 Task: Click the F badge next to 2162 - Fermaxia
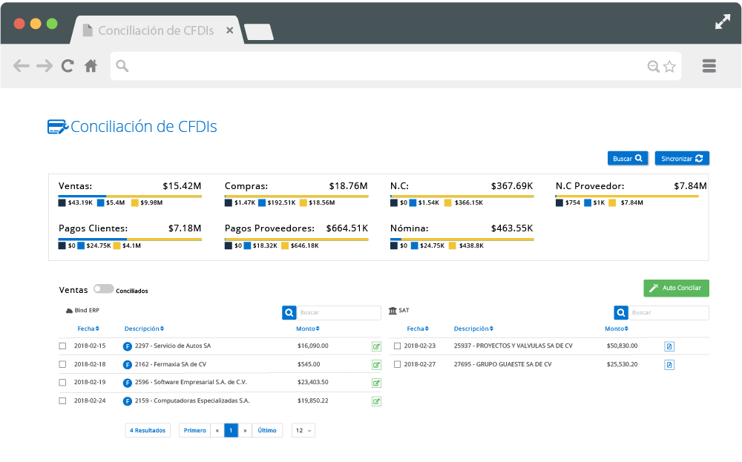[127, 363]
